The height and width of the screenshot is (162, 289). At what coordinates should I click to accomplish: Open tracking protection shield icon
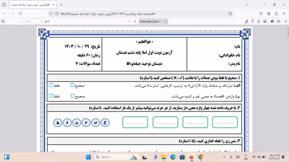coord(51,14)
